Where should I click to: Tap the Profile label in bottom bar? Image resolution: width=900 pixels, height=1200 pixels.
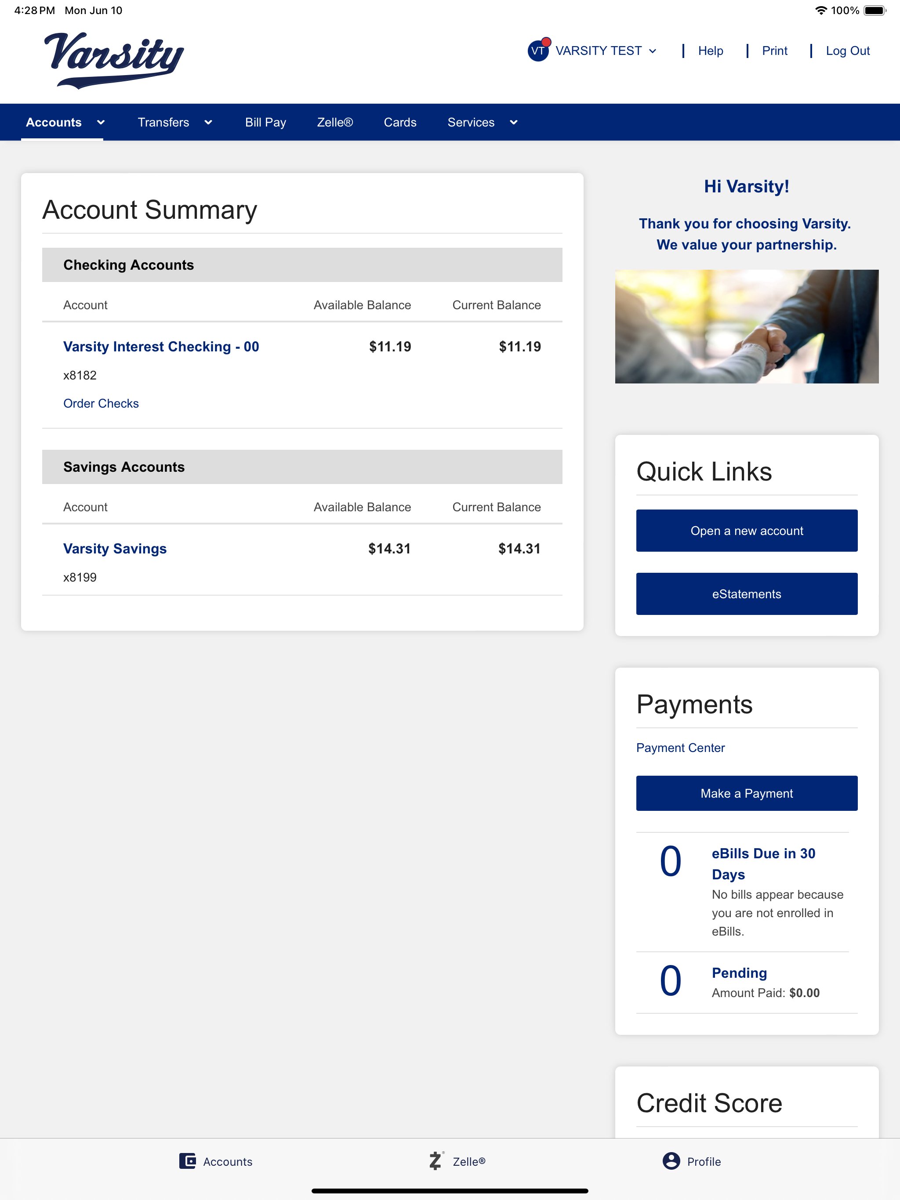coord(704,1161)
